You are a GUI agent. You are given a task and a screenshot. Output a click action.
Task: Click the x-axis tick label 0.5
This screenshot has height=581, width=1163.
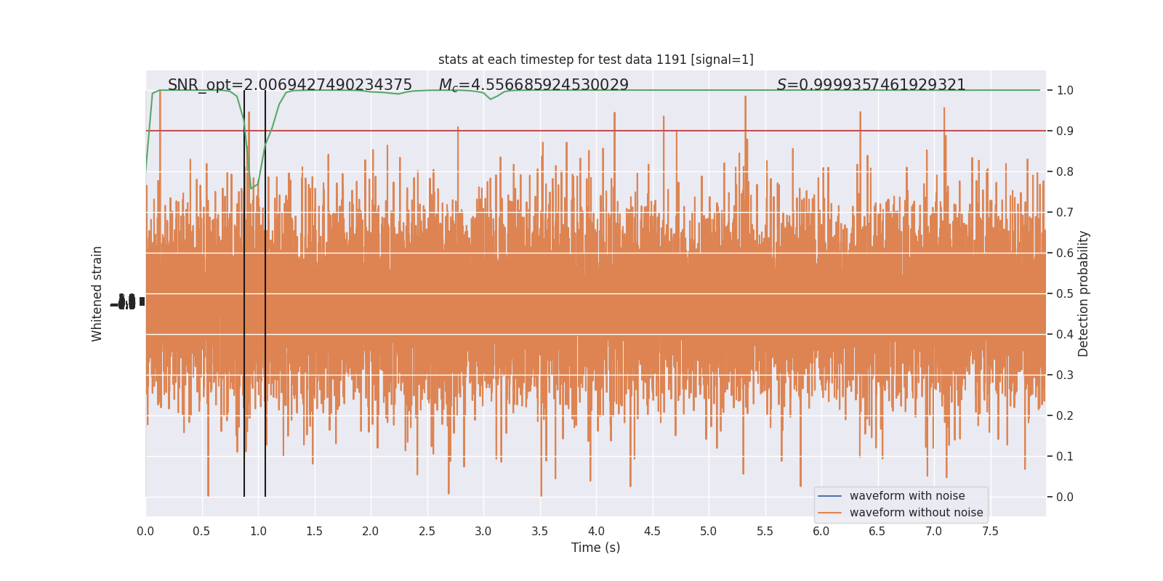click(201, 532)
